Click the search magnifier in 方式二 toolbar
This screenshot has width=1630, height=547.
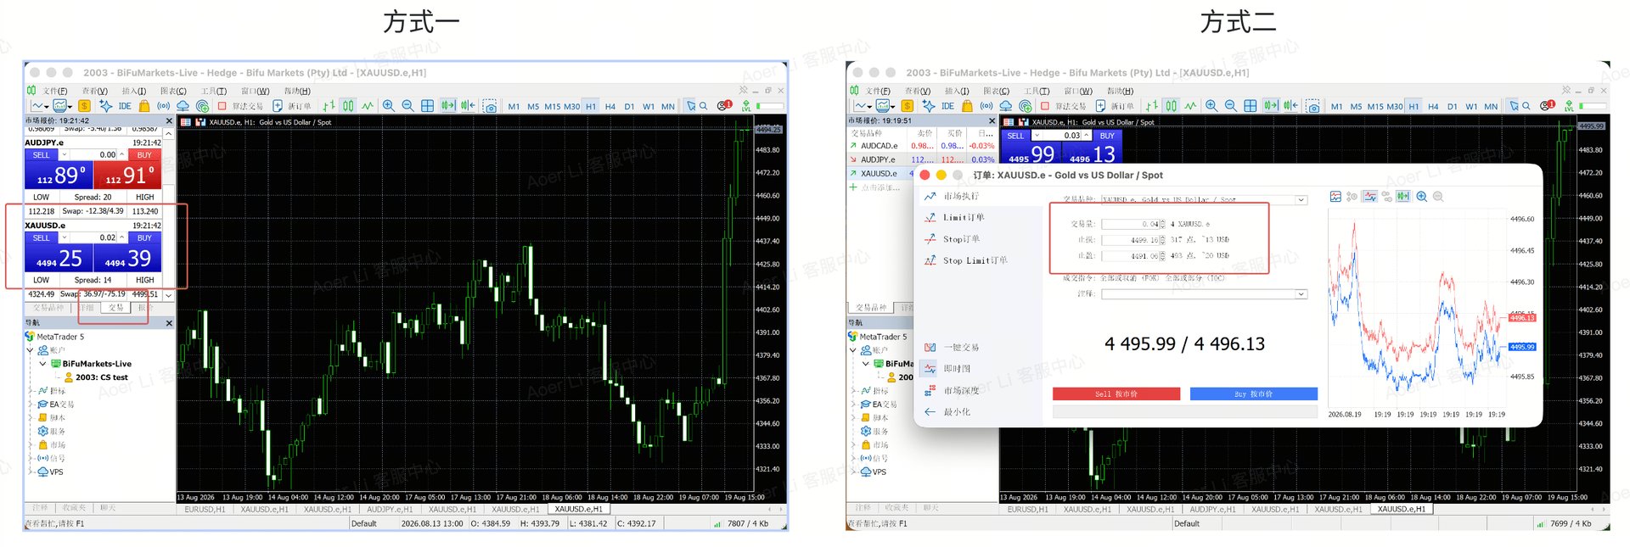(1526, 106)
